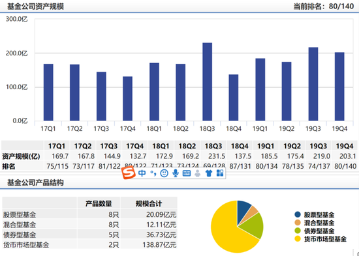Viewport: 359px width, 256px height.
Task: Click the 混合型基金 table row label
Action: (x=20, y=225)
